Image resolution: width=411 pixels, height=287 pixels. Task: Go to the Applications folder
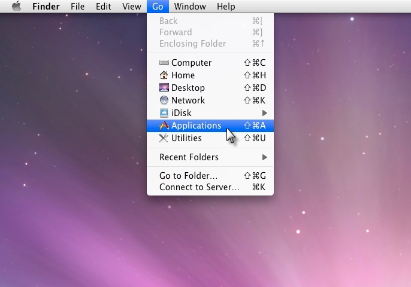tap(210, 126)
